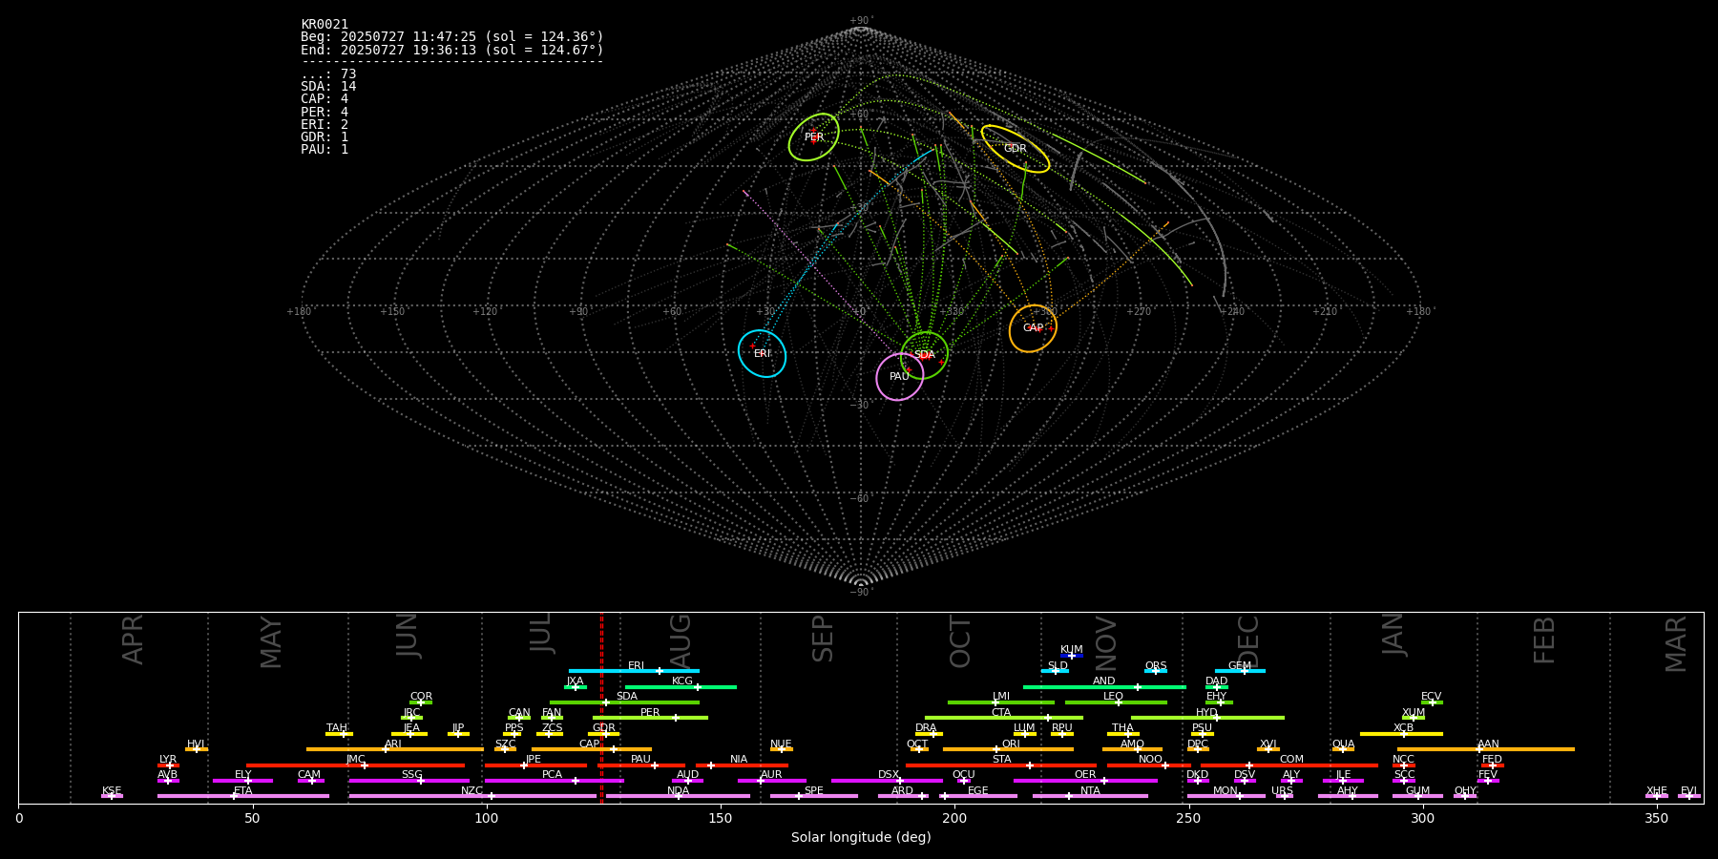Viewport: 1718px width, 859px height.
Task: Select the SSG shower bar on timeline
Action: click(409, 781)
